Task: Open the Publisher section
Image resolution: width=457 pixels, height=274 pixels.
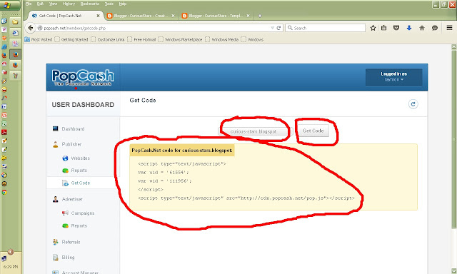Action: pos(71,144)
